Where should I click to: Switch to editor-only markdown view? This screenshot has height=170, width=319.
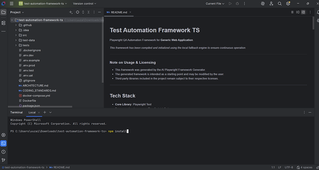pyautogui.click(x=292, y=12)
